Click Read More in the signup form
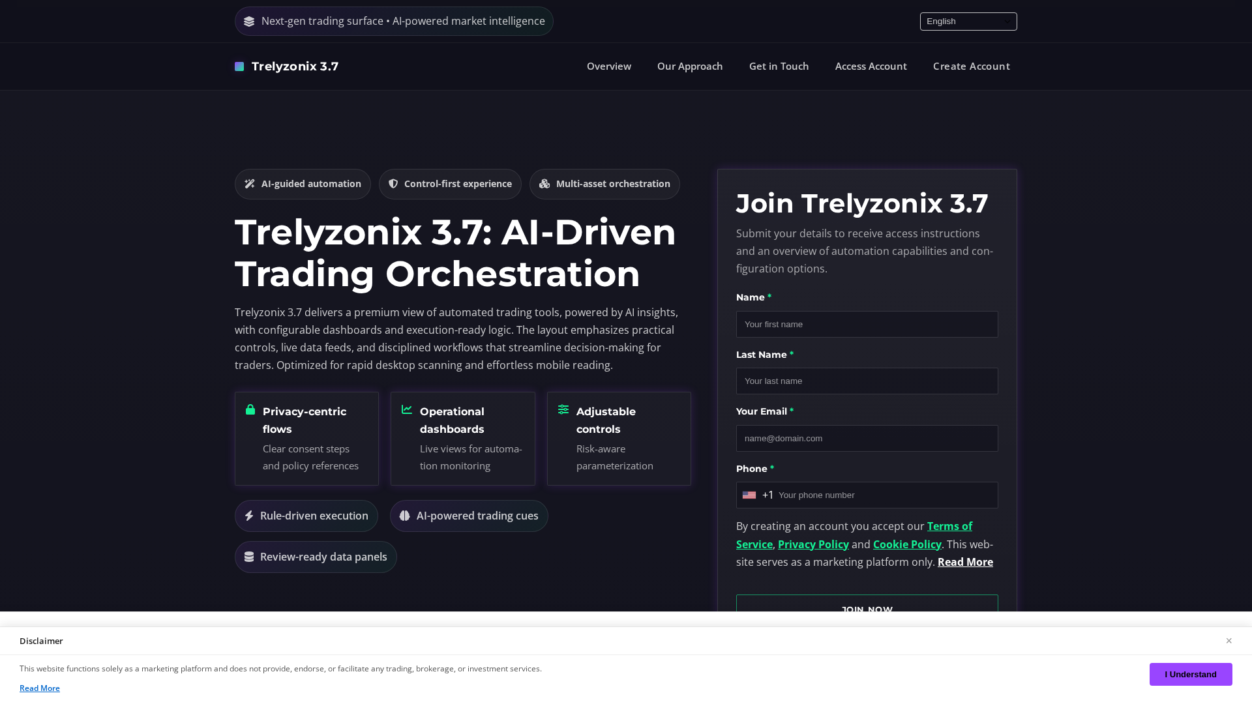The width and height of the screenshot is (1252, 704). click(965, 562)
